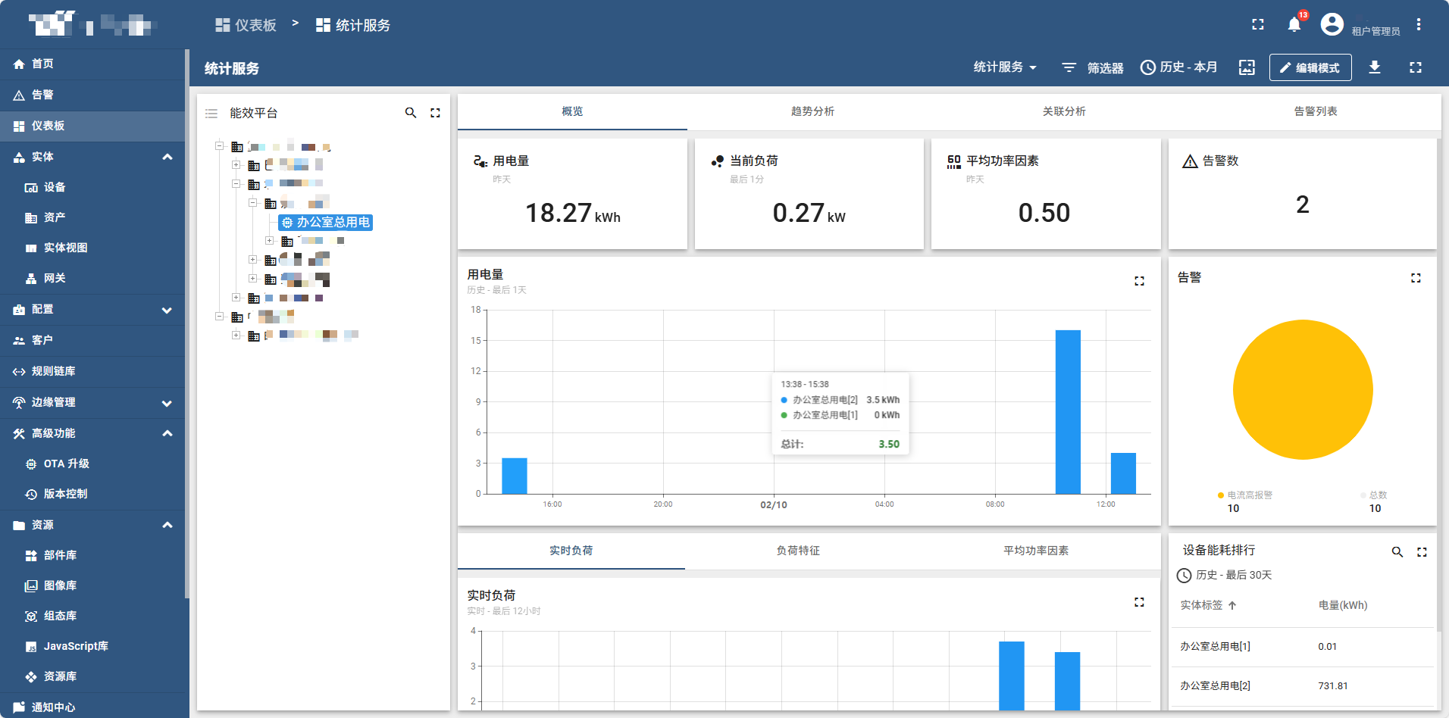Screen dimensions: 1449x718
Task: Open 资源库 in the sidebar
Action: (x=92, y=676)
